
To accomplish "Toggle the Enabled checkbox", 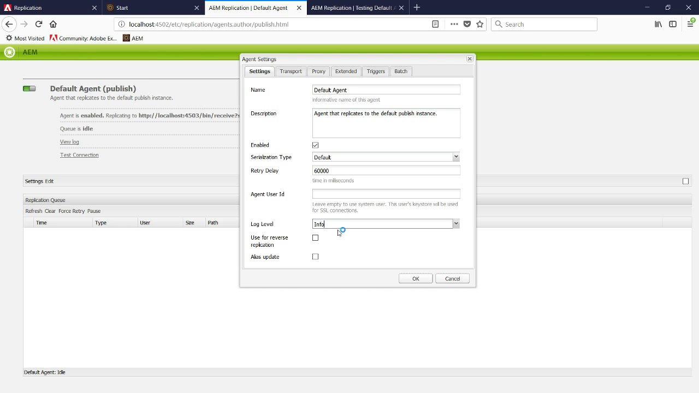I will [315, 145].
